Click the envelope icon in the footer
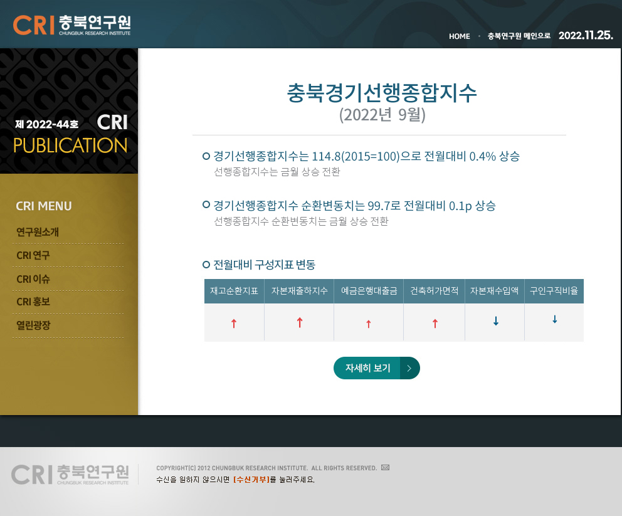The width and height of the screenshot is (622, 516). 385,468
